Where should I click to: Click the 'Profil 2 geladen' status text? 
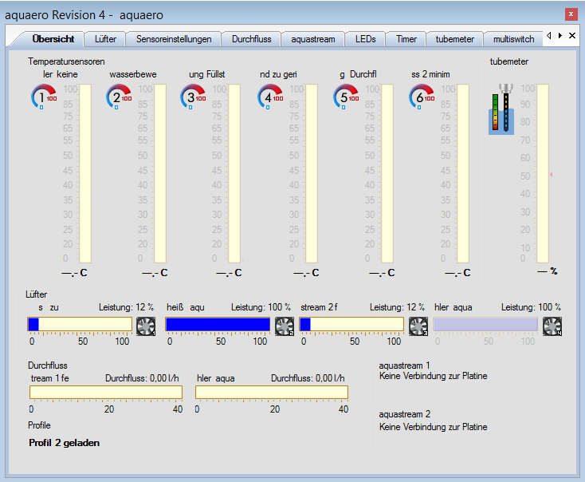tap(65, 442)
